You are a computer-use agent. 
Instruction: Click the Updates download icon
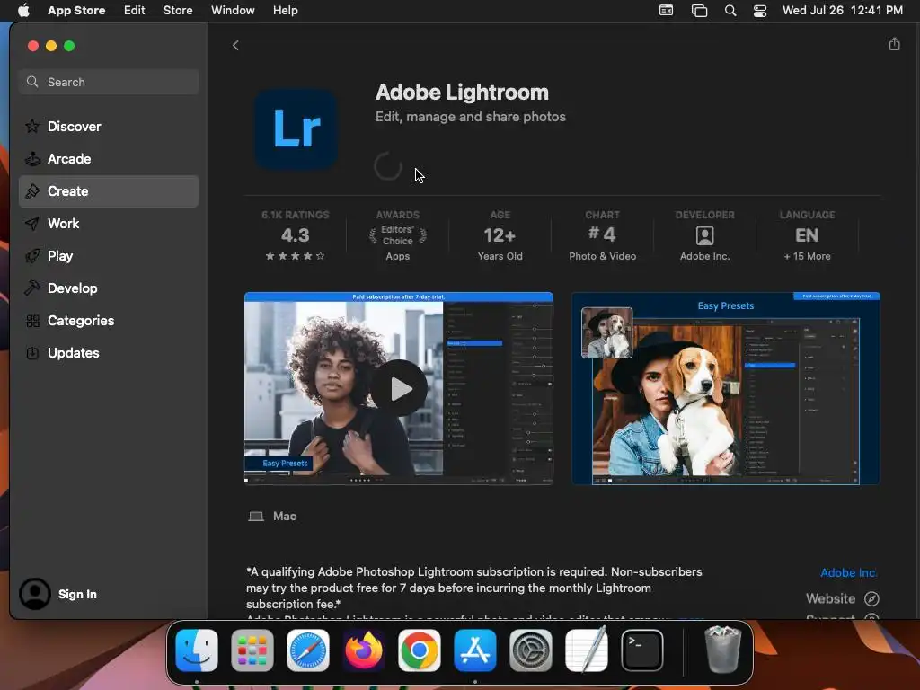32,352
